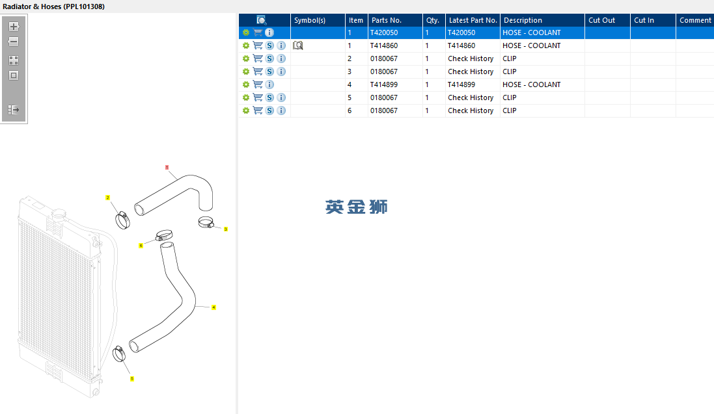Click the Cut Out column header

[607, 20]
